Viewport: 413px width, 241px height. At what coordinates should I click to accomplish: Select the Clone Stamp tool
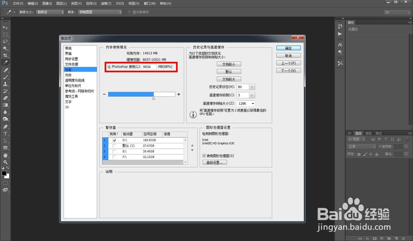[x=5, y=84]
